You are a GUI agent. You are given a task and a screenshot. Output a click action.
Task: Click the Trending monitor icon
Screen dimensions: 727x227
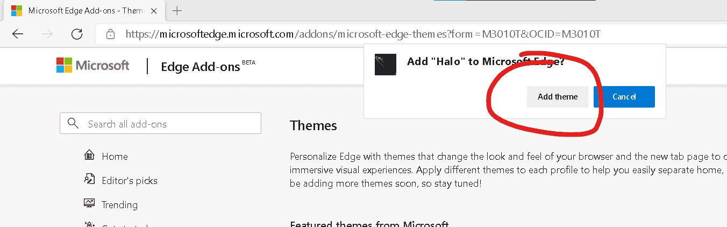(89, 204)
